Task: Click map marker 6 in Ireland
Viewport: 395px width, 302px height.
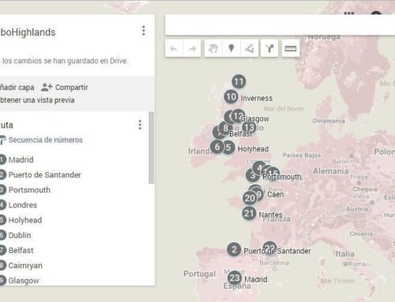Action: click(x=217, y=147)
